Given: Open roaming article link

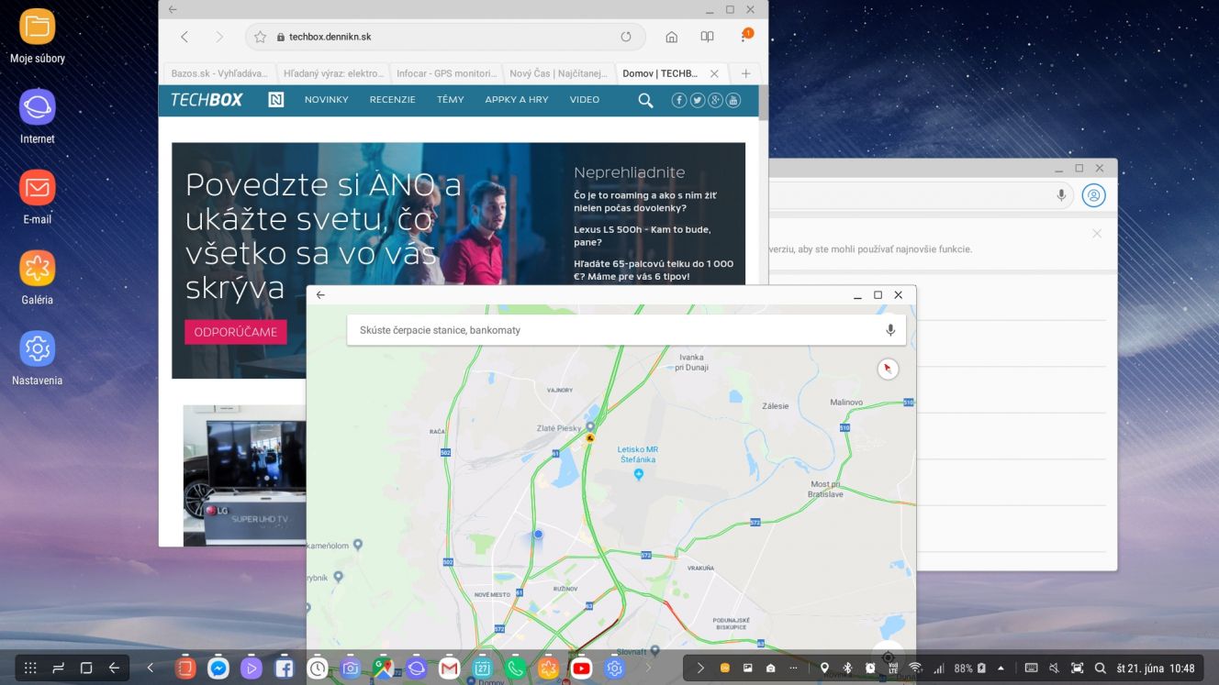Looking at the screenshot, I should [x=644, y=201].
